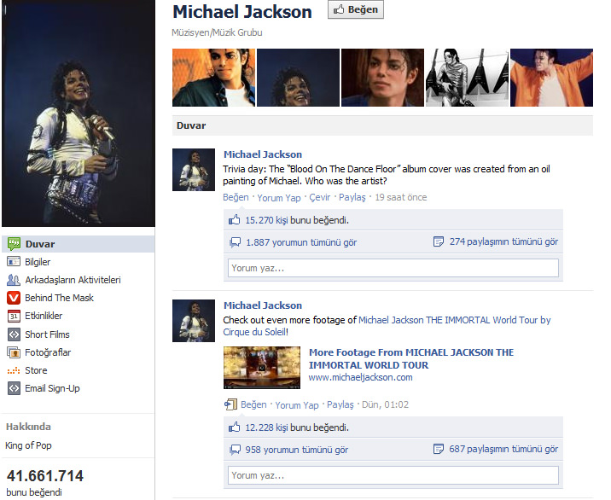Click Çevir to translate the trivia post
Image resolution: width=611 pixels, height=500 pixels.
tap(319, 197)
